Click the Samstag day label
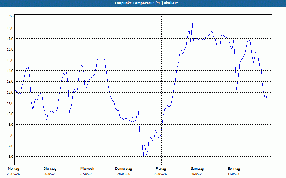The height and width of the screenshot is (178, 286). 197,169
